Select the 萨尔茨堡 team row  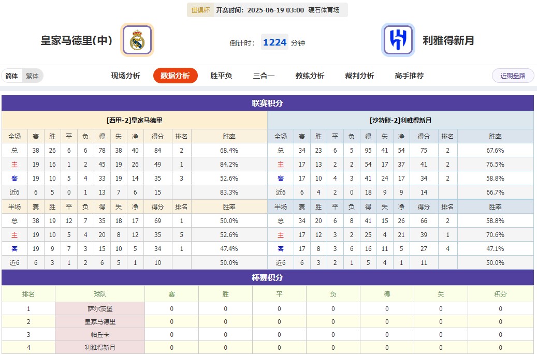coord(99,308)
